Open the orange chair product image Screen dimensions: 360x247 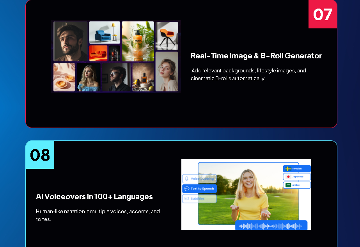point(167,36)
